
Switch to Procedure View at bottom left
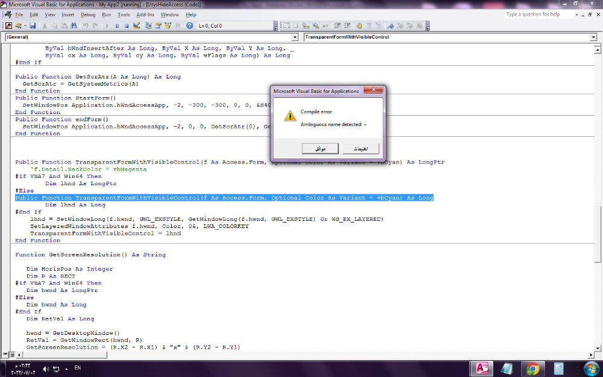5,355
